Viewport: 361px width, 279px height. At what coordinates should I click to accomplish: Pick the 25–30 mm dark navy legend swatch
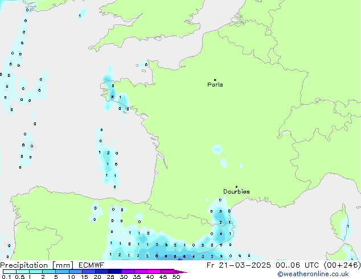(x=115, y=272)
